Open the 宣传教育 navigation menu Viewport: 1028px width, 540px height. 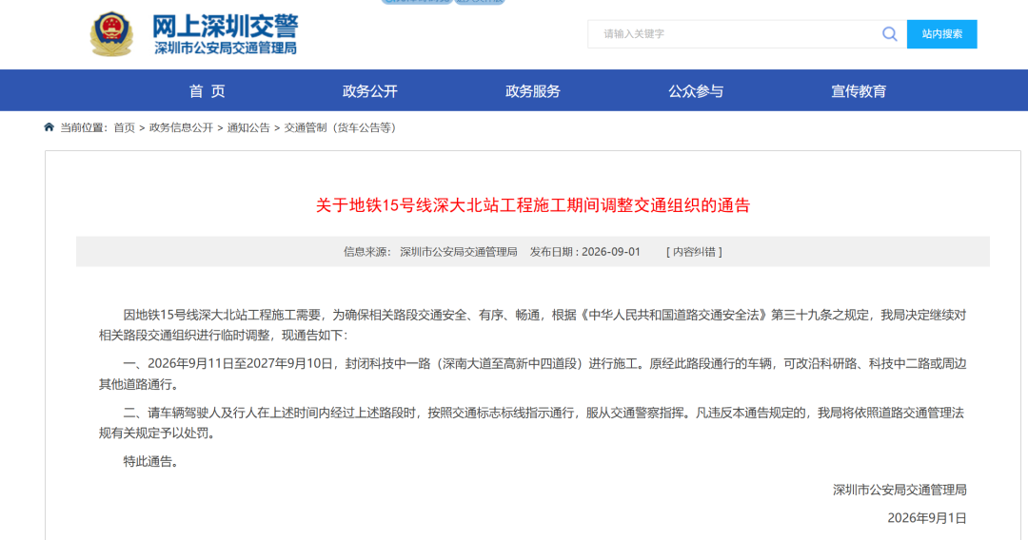pos(859,91)
